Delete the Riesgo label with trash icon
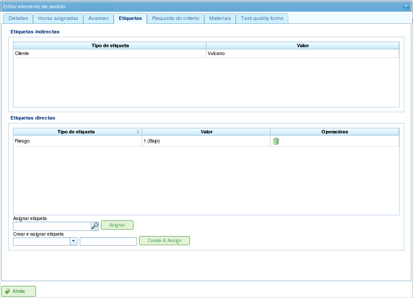 tap(276, 141)
